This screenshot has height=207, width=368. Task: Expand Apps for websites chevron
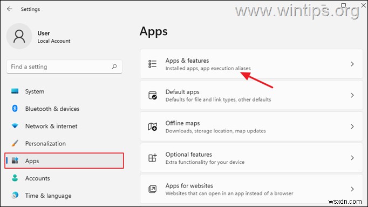352,189
